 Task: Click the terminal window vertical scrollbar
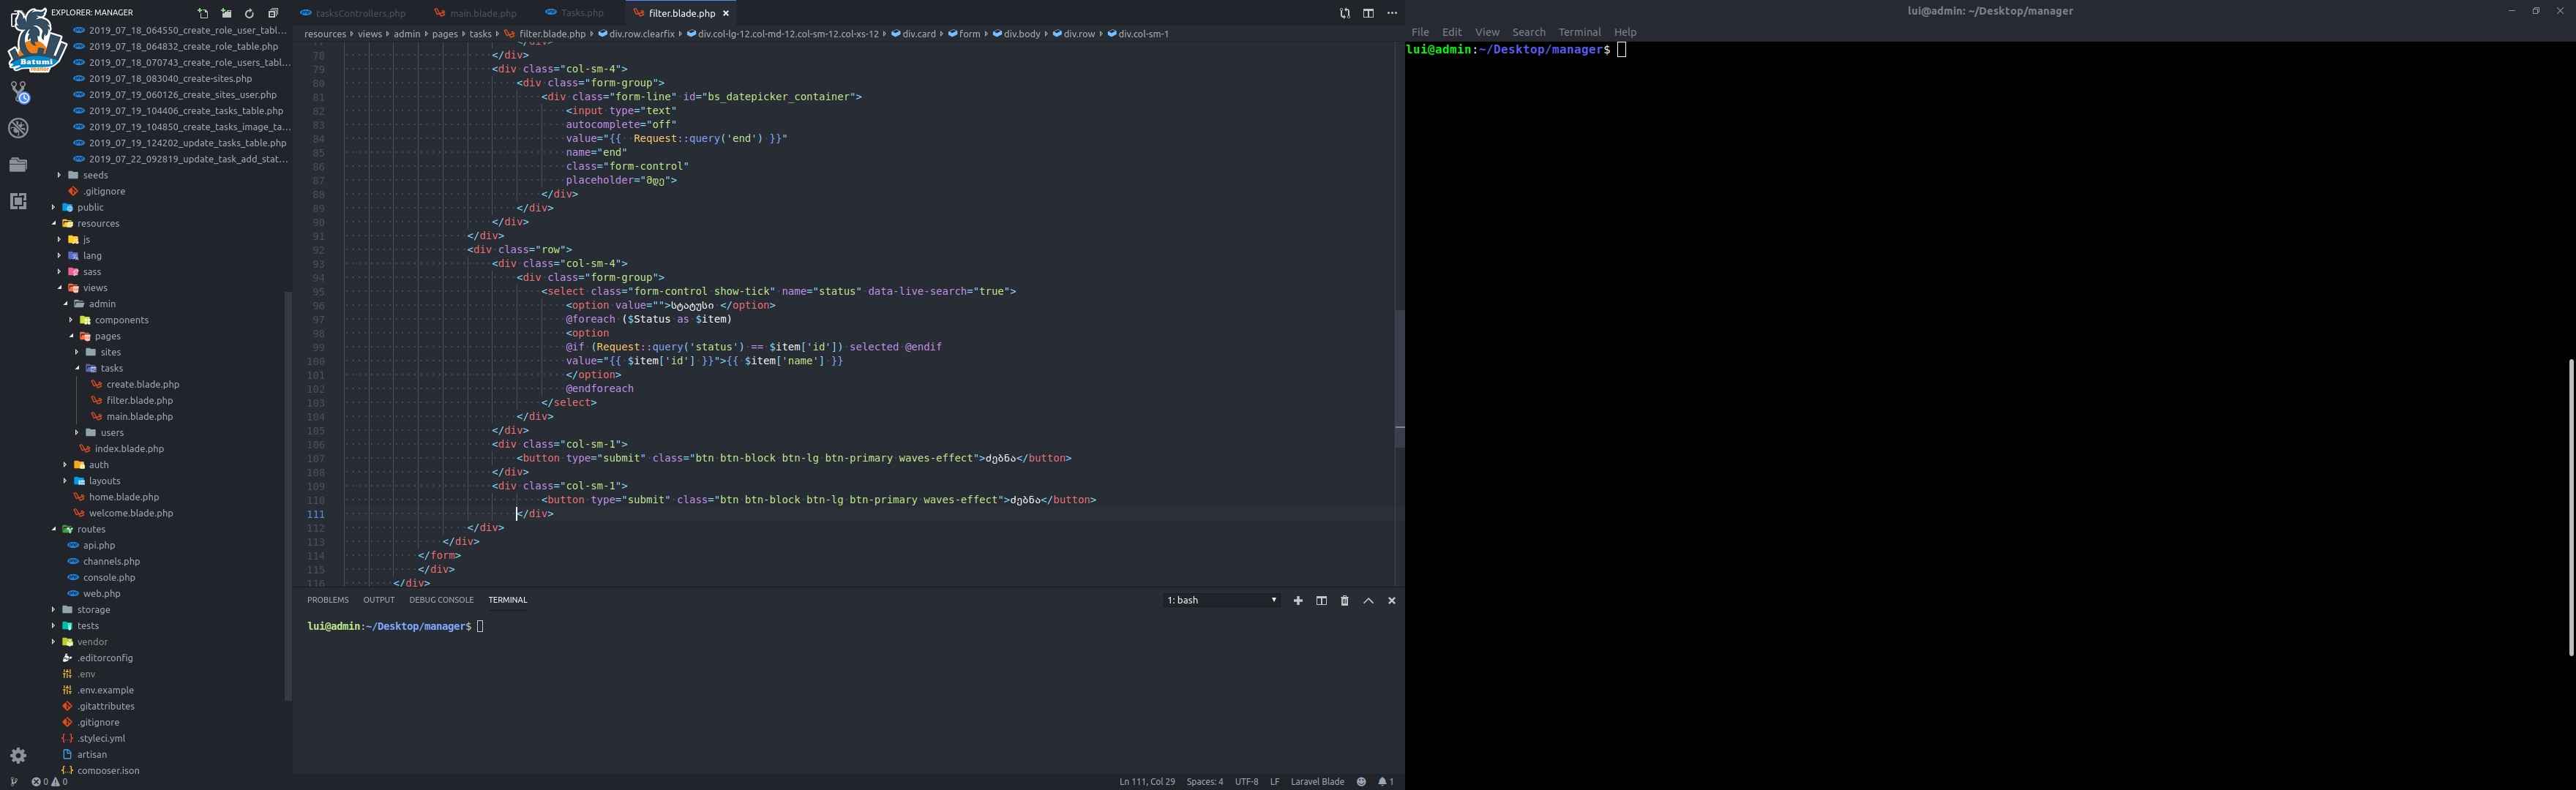click(2570, 507)
